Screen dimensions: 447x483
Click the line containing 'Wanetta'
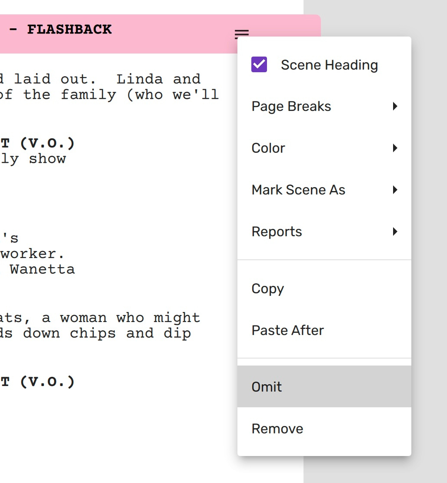pyautogui.click(x=42, y=269)
